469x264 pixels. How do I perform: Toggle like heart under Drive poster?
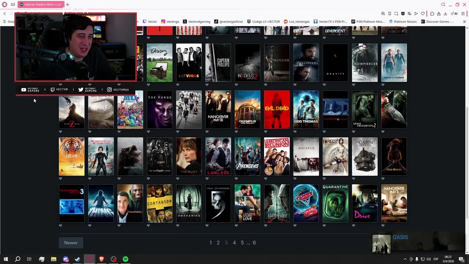point(354,225)
